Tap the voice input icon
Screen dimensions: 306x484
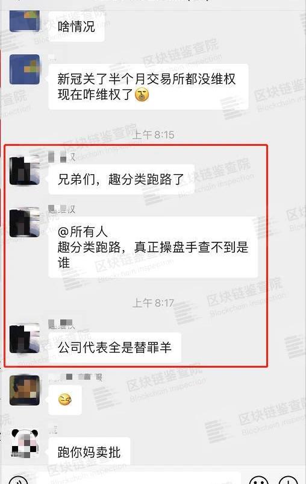tap(18, 479)
